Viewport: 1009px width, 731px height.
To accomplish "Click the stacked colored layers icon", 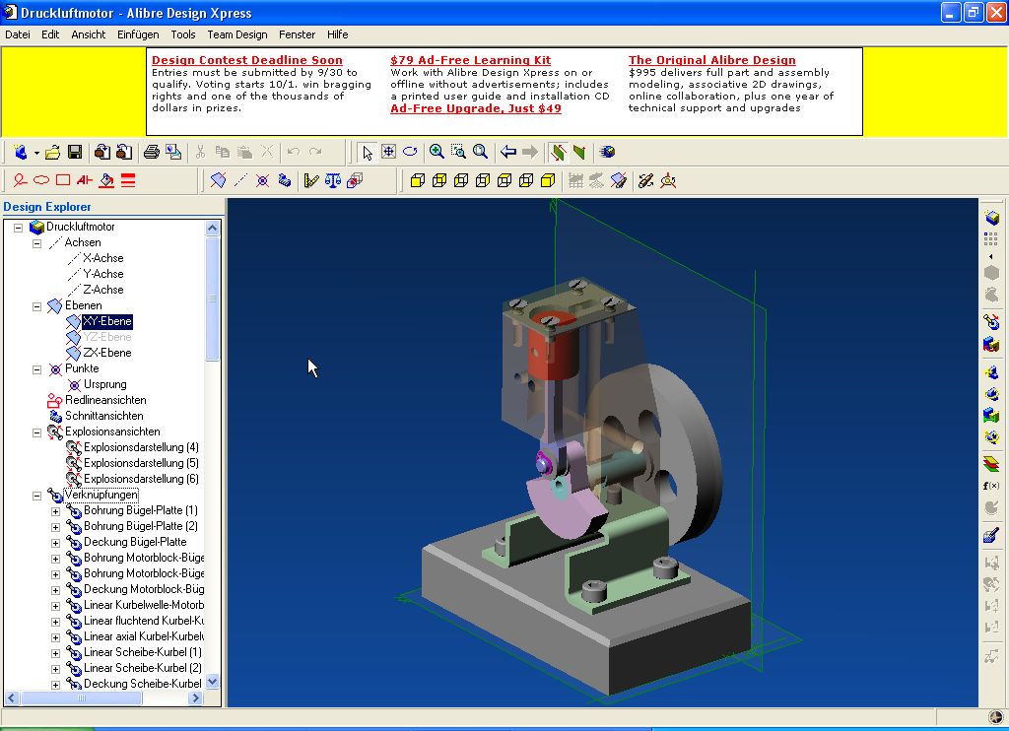I will click(x=991, y=463).
